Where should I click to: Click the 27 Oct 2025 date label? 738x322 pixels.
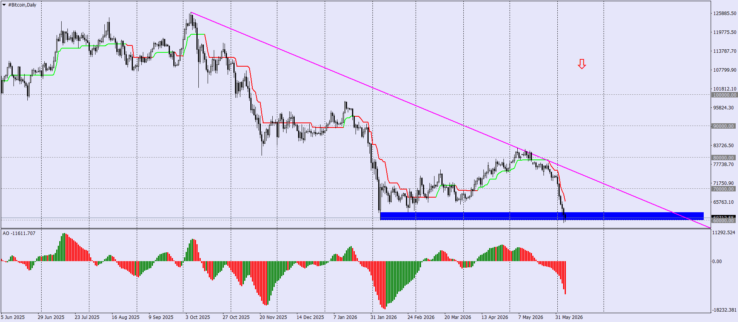click(x=236, y=317)
